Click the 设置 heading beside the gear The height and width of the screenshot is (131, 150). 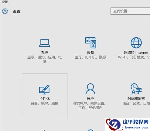(x=16, y=11)
